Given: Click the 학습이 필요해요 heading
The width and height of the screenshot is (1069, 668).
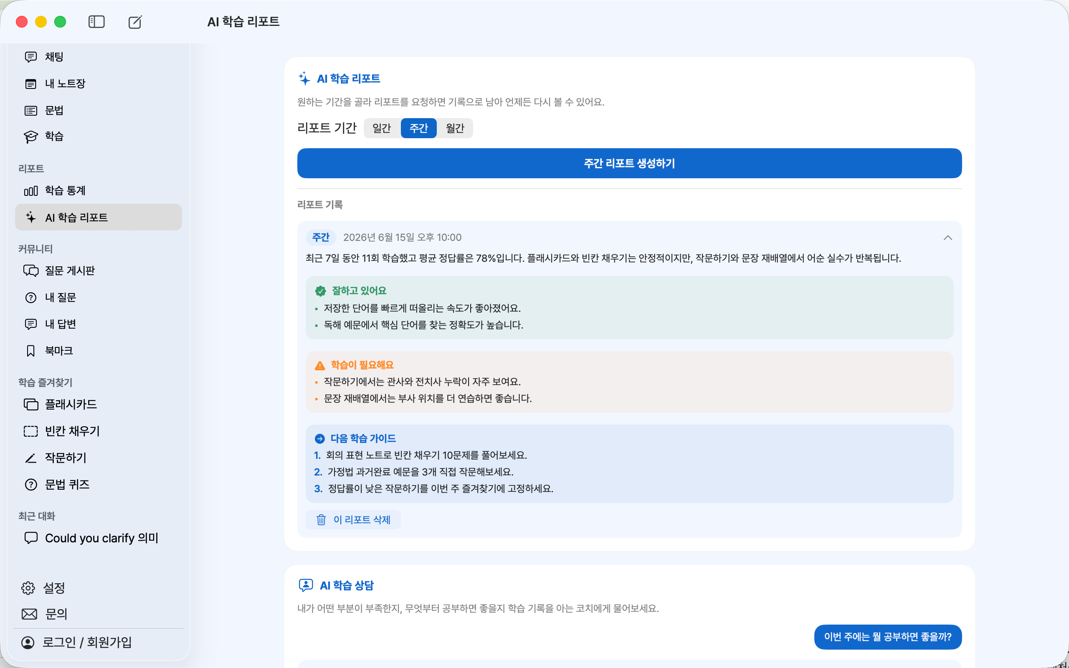Looking at the screenshot, I should [x=362, y=365].
